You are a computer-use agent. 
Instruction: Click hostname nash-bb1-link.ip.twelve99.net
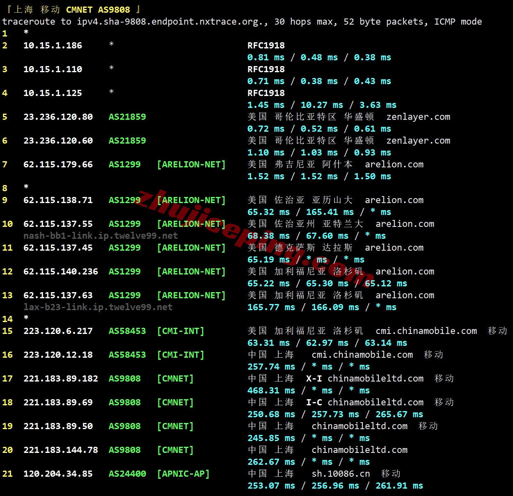coord(101,236)
